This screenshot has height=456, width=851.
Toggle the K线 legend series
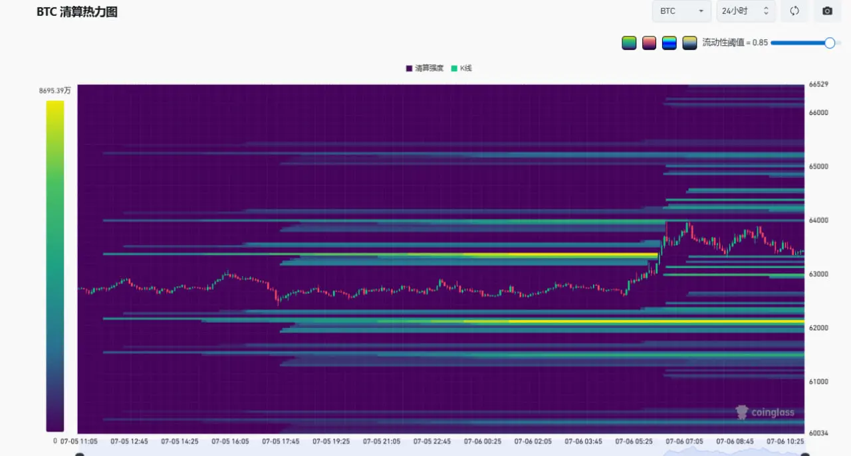(x=461, y=68)
